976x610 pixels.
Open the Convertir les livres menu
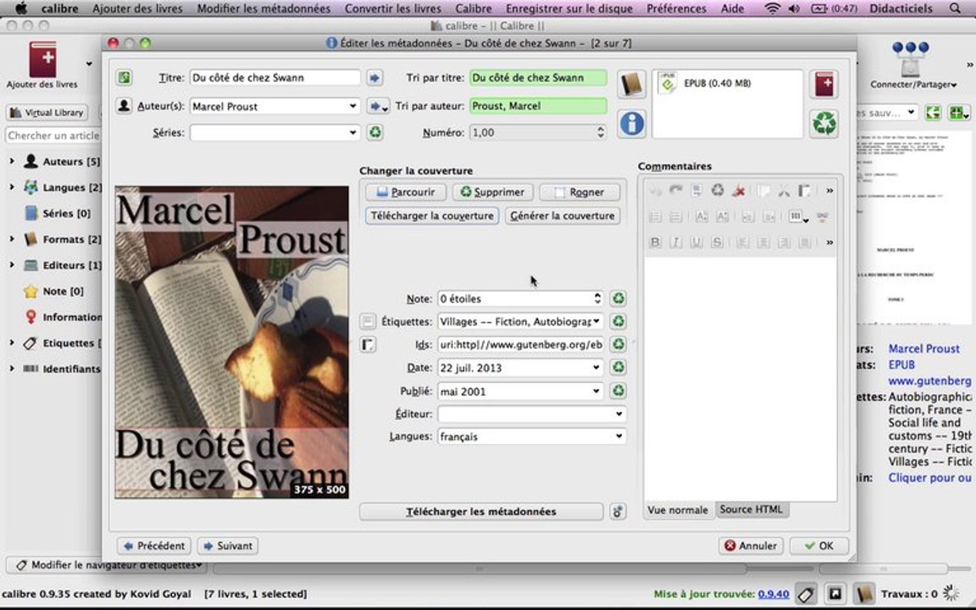(x=393, y=8)
